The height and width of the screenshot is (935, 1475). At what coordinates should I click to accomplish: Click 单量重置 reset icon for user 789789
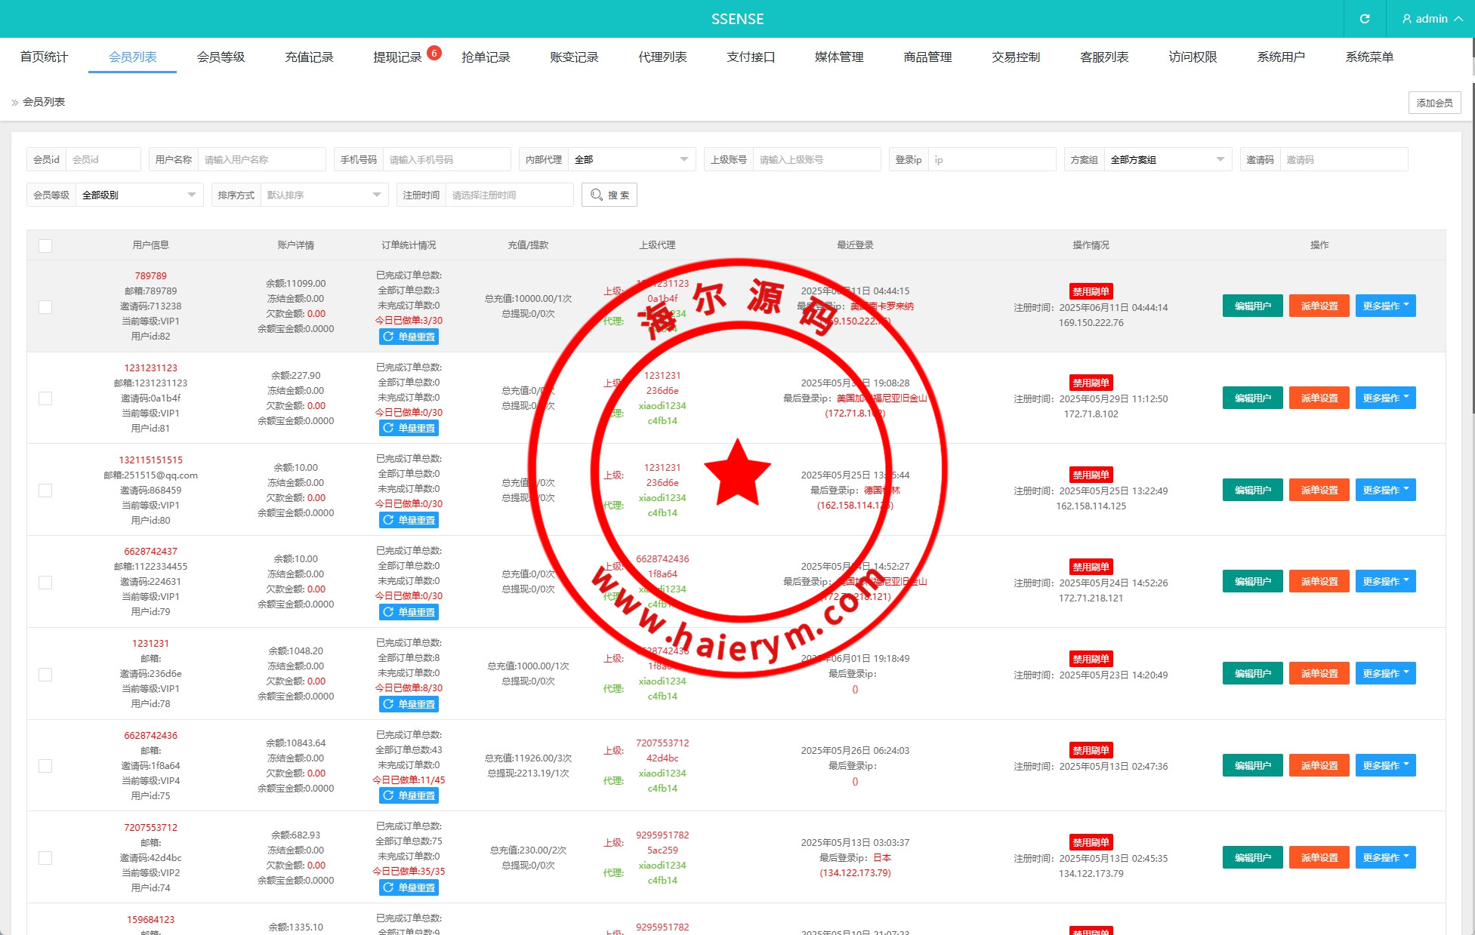[x=388, y=337]
